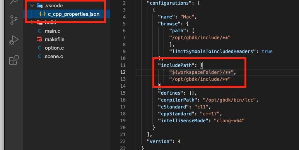Open the makefile
The width and height of the screenshot is (299, 150).
(55, 40)
